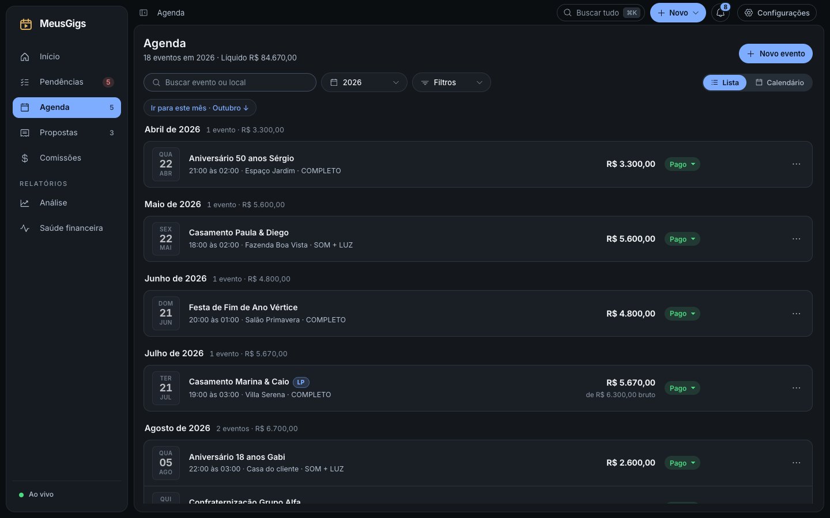Toggle the sidebar collapse icon
Viewport: 830px width, 518px height.
coord(144,13)
